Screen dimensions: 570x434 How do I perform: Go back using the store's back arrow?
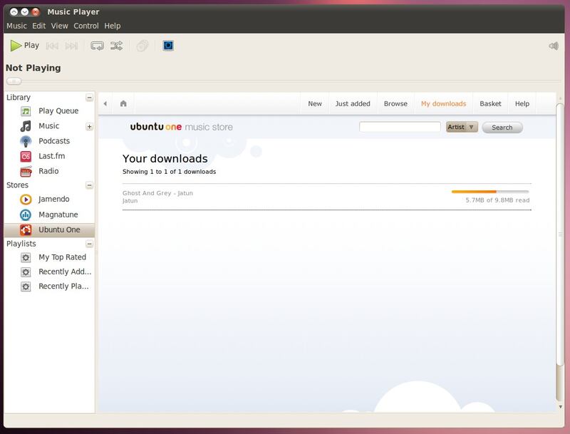click(x=105, y=103)
